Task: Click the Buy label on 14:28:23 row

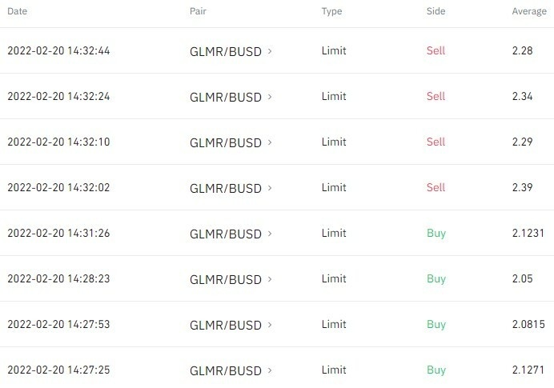Action: (436, 279)
